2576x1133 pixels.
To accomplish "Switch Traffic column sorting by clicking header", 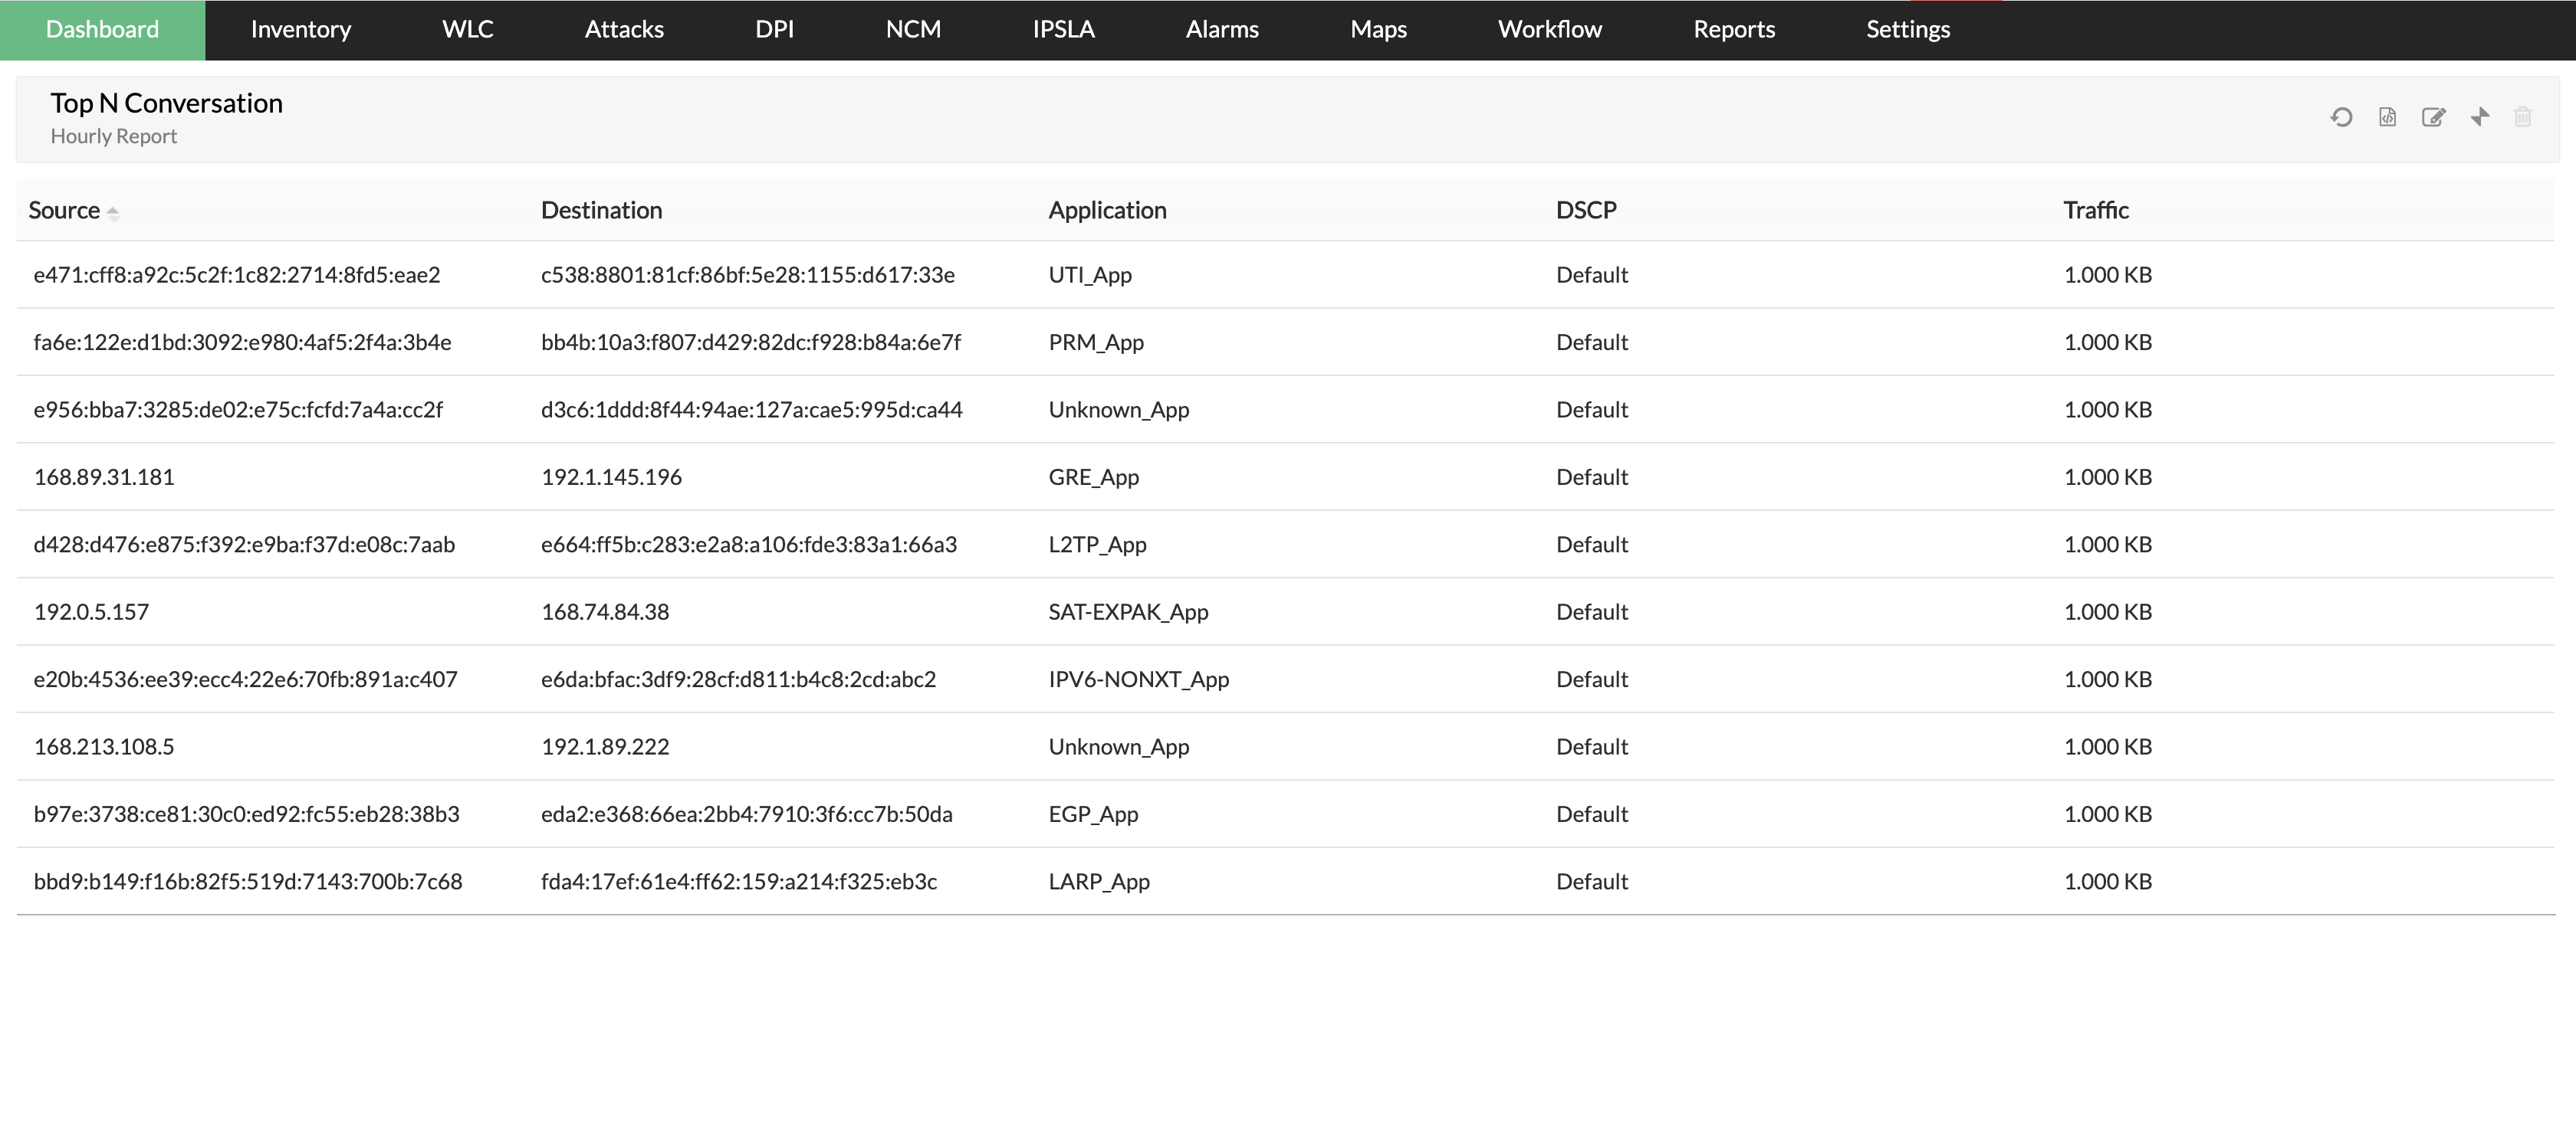I will pos(2096,210).
